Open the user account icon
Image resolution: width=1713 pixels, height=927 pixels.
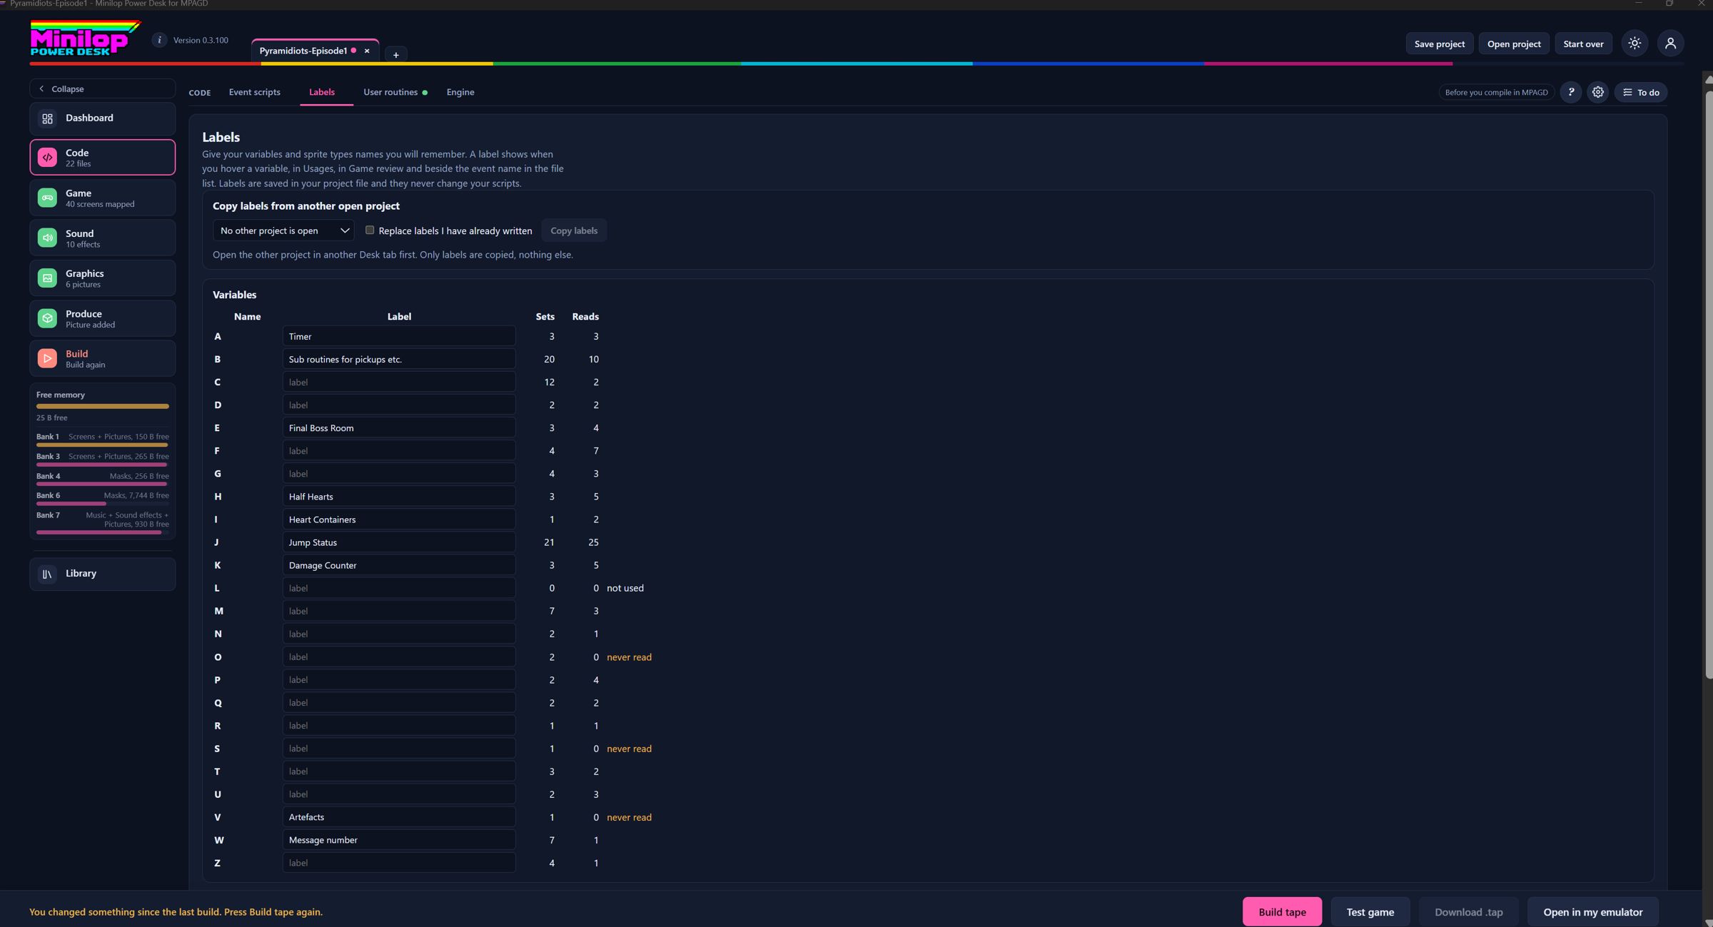(1670, 44)
